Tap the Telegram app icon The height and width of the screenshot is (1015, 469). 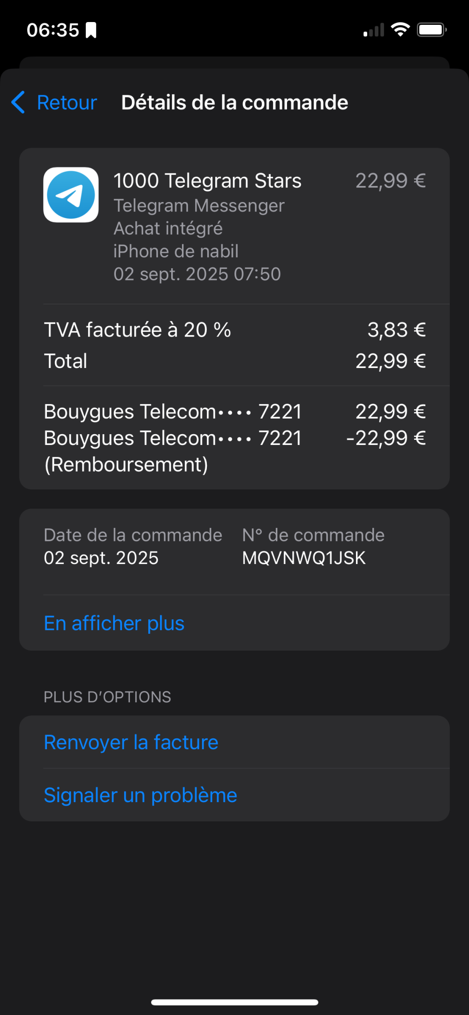pos(71,195)
